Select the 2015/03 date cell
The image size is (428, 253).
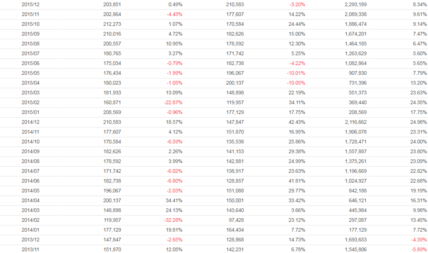pyautogui.click(x=30, y=93)
